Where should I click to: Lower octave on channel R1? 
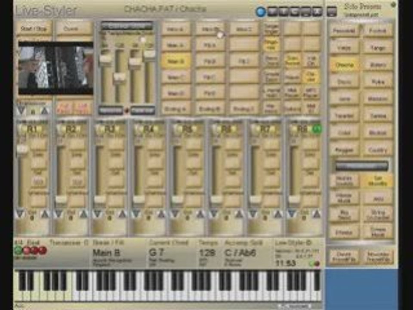[x=20, y=214]
